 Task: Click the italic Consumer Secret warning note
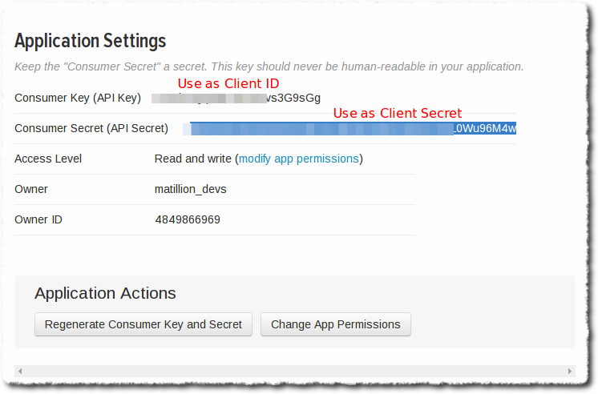(x=269, y=66)
